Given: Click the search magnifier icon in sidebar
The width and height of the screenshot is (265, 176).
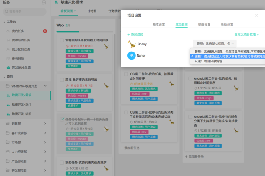Looking at the screenshot, I should pyautogui.click(x=7, y=11).
